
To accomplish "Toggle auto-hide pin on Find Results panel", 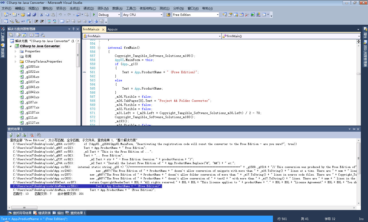I will (x=354, y=129).
